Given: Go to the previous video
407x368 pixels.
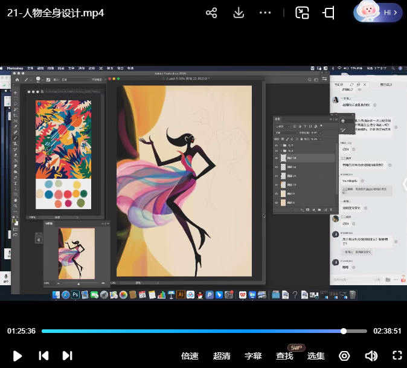Looking at the screenshot, I should pos(43,355).
